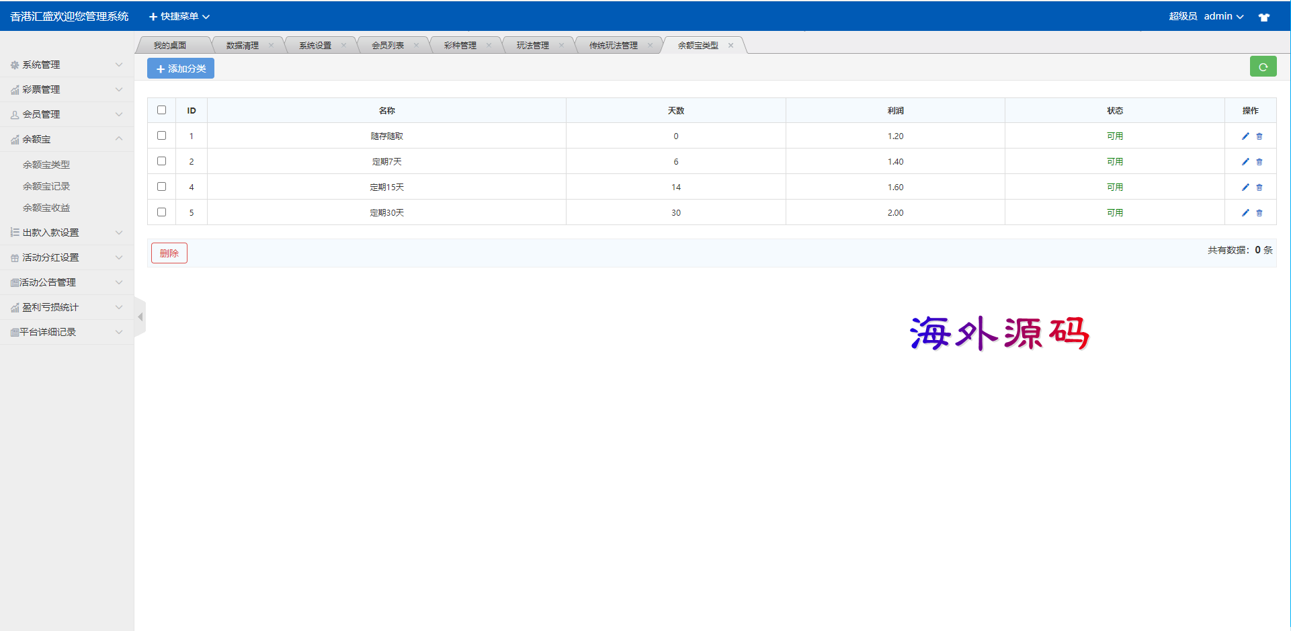
Task: Collapse the 余额宝 sidebar menu chevron
Action: pos(119,139)
